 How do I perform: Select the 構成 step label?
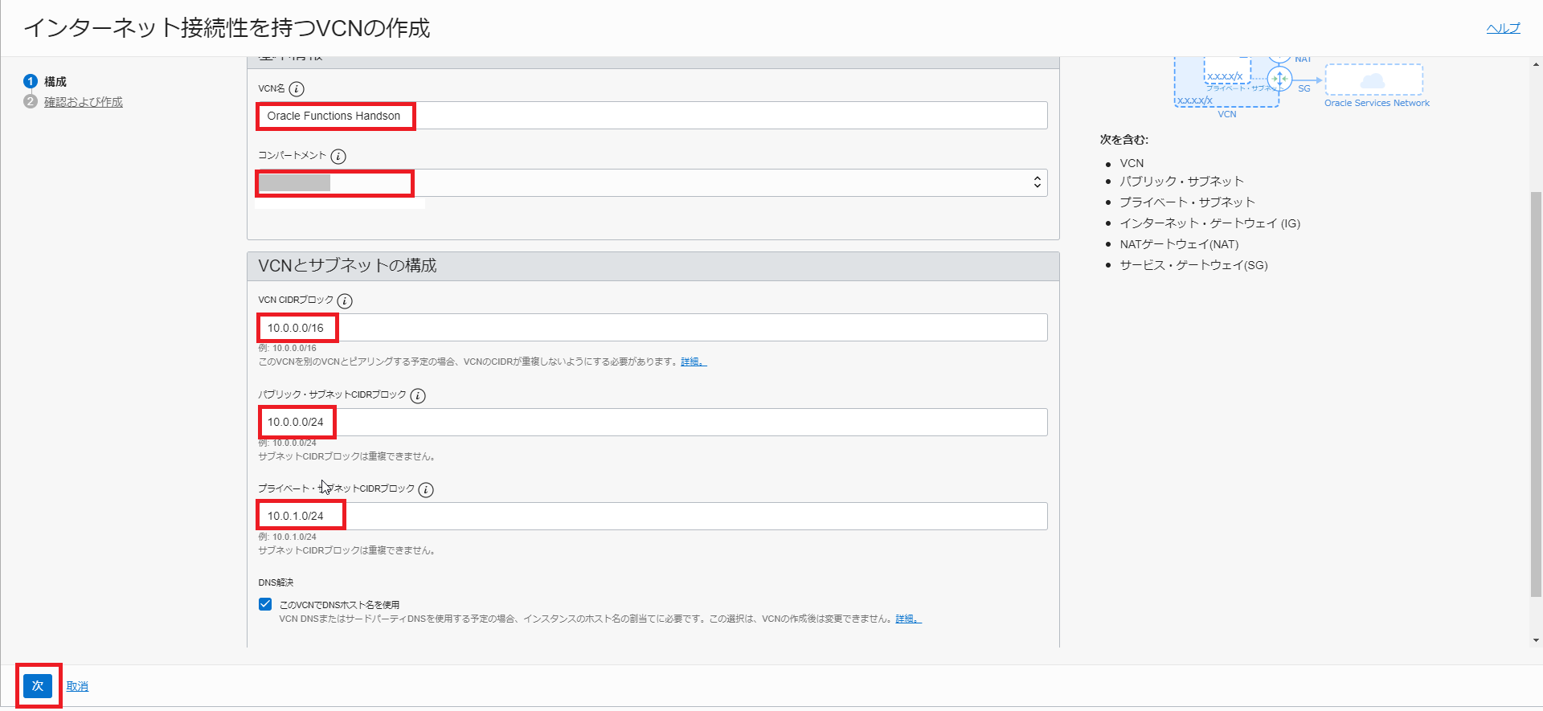pyautogui.click(x=55, y=82)
